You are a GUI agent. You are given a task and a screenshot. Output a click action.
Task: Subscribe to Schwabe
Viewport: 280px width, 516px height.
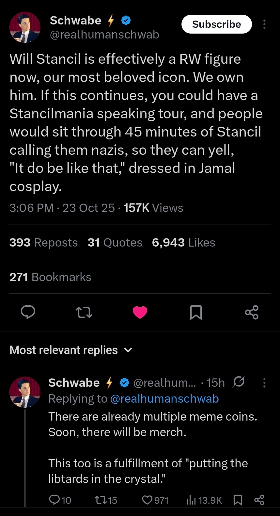pyautogui.click(x=216, y=24)
